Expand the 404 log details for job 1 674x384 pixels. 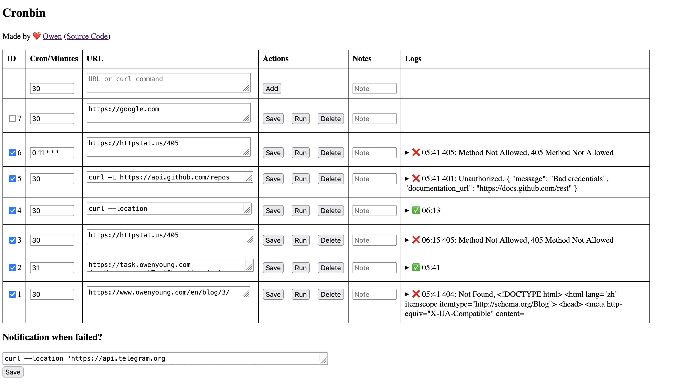pyautogui.click(x=407, y=294)
